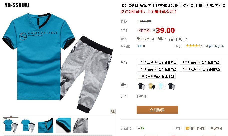Click the 快捷支付 payment link
Image resolution: width=228 pixels, height=136 pixels.
pos(216,128)
